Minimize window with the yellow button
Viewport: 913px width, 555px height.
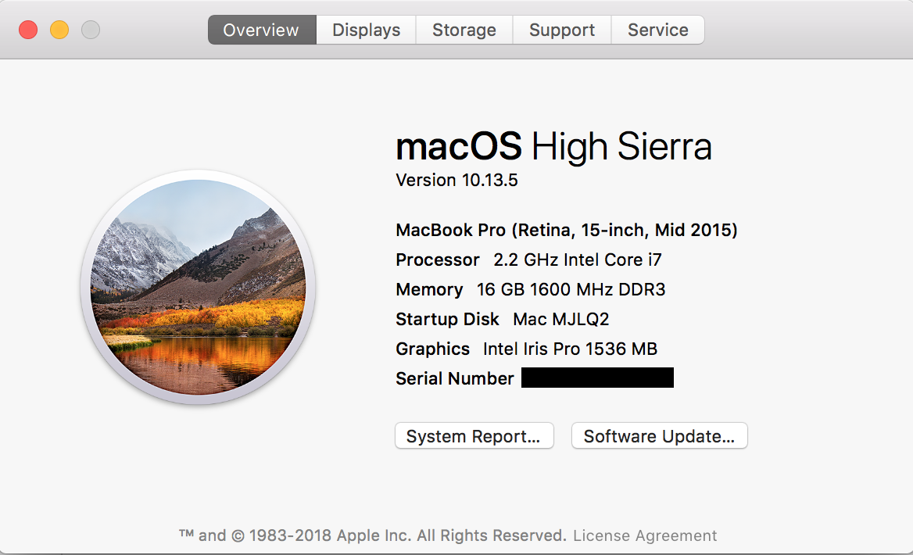[x=59, y=30]
